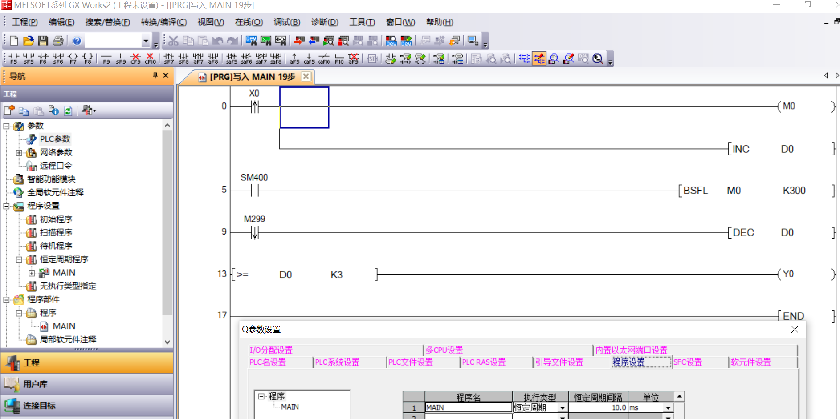
Task: Click the New Project icon
Action: tap(14, 41)
